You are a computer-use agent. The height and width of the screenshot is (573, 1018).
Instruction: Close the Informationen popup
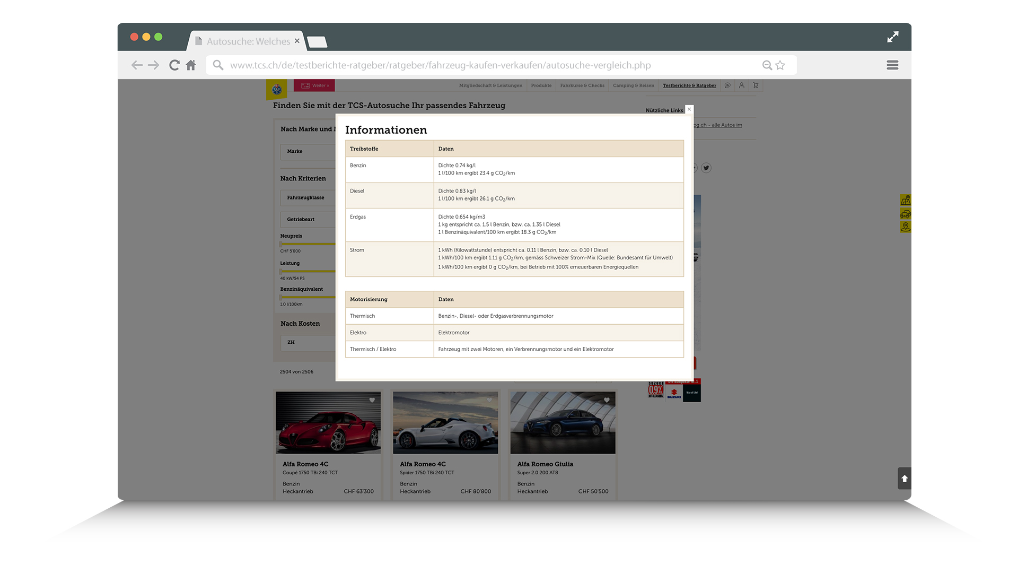(689, 109)
